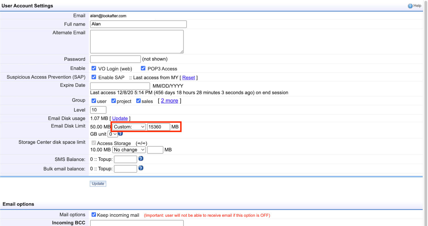The height and width of the screenshot is (226, 428).
Task: Click the Help icon at top right
Action: pos(410,6)
